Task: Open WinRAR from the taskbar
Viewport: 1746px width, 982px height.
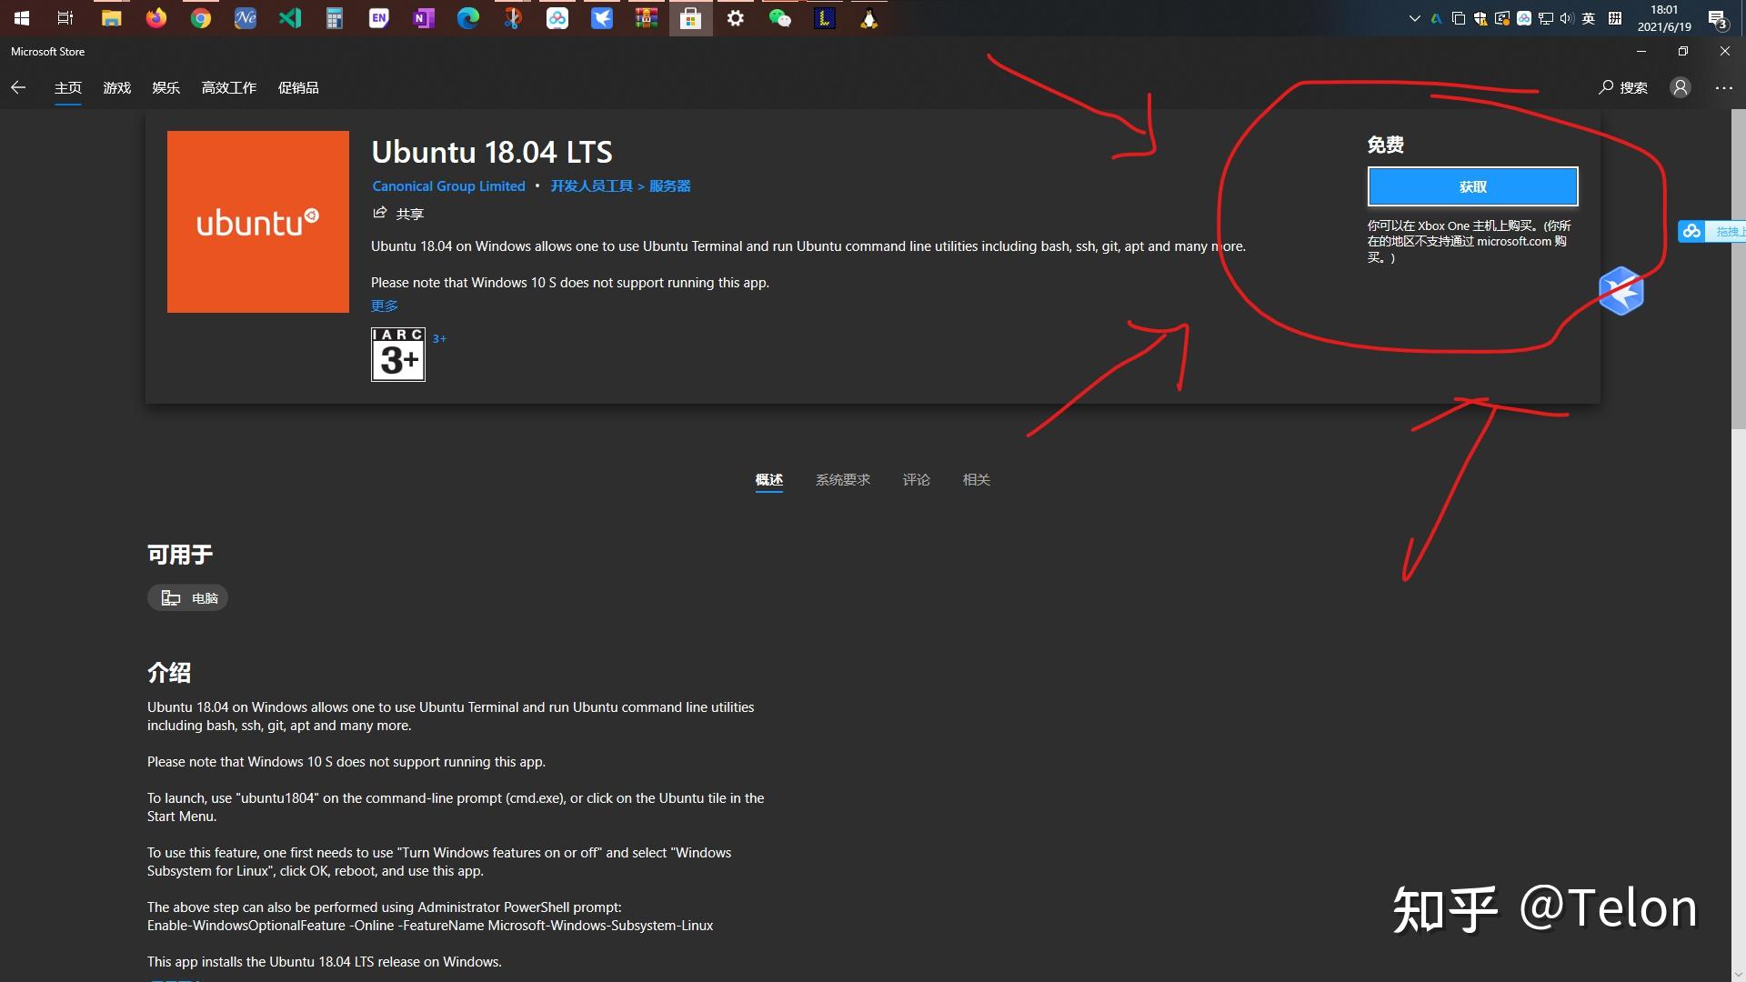Action: pos(647,18)
